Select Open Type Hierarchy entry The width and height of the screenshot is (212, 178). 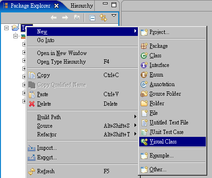pyautogui.click(x=82, y=62)
